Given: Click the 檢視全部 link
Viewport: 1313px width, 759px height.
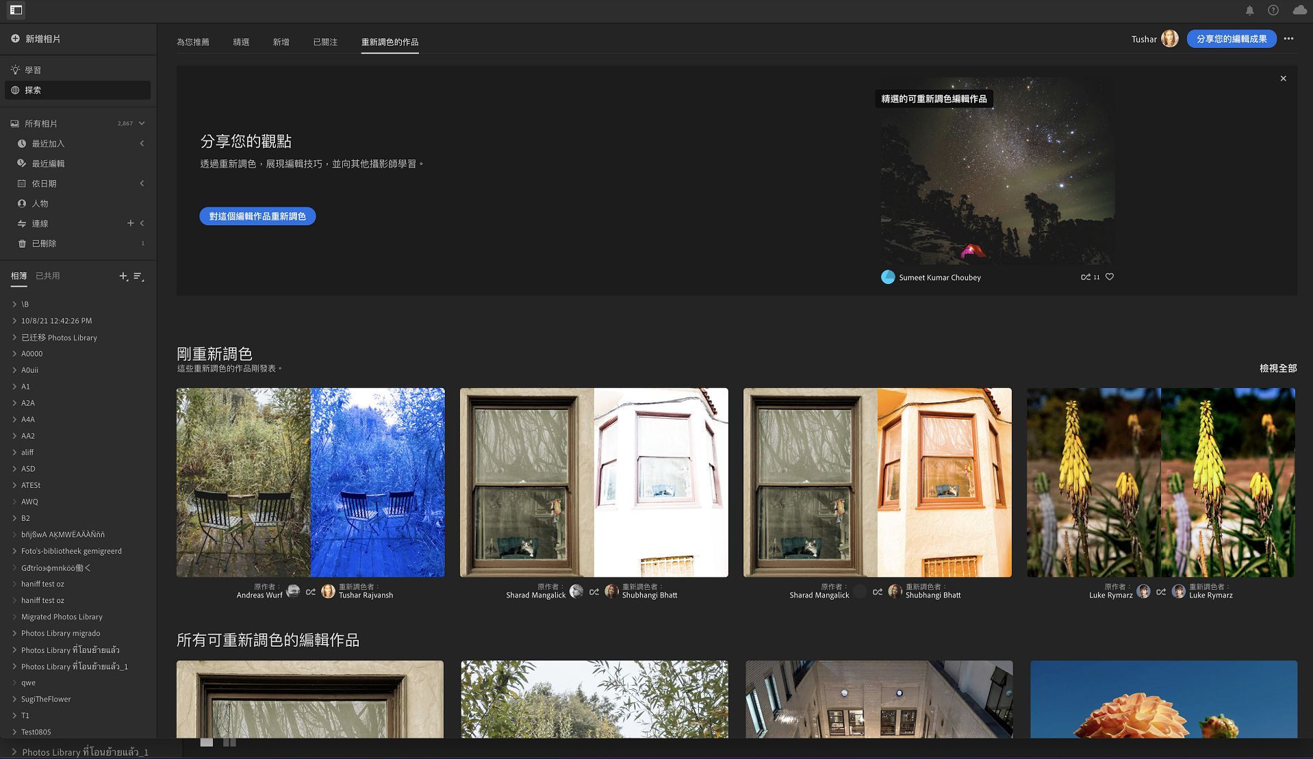Looking at the screenshot, I should pyautogui.click(x=1278, y=368).
